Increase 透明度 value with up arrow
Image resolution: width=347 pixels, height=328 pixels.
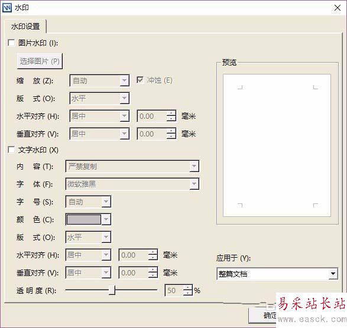[188, 288]
